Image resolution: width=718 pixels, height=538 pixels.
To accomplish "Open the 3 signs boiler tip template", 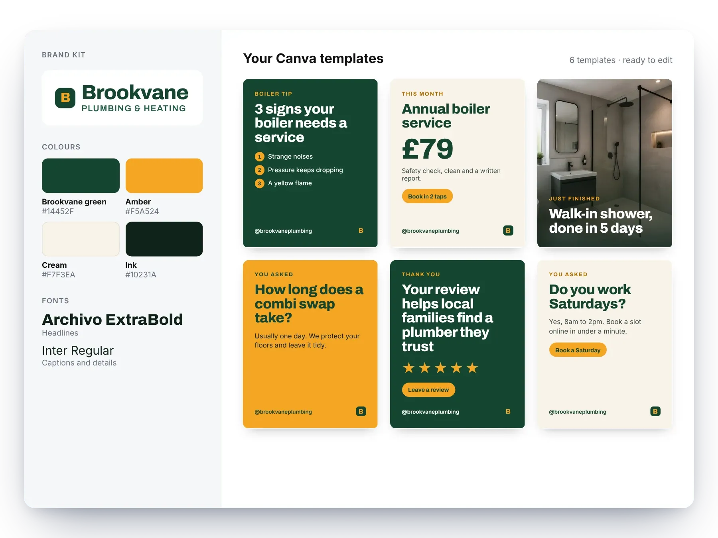I will click(x=310, y=163).
